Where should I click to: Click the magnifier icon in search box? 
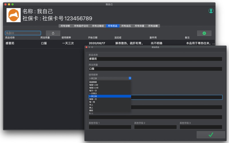(7, 33)
